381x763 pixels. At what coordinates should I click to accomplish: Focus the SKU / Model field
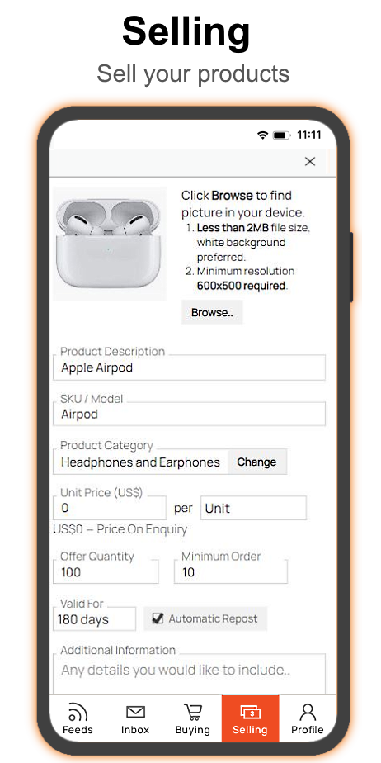(189, 414)
